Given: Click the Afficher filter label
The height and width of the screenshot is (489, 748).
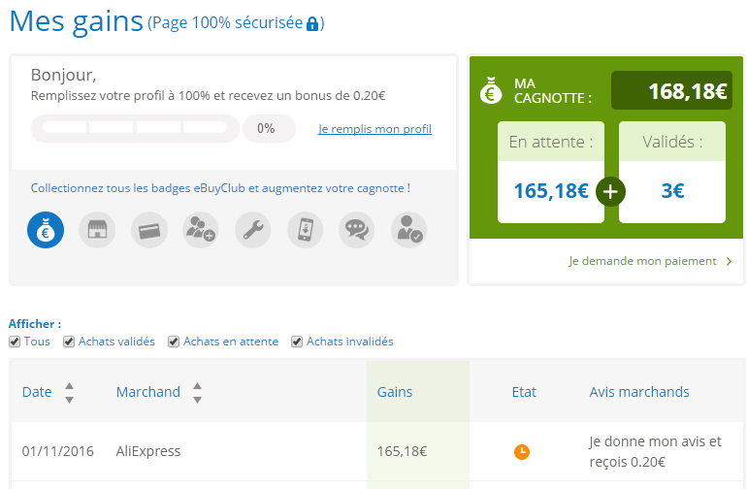Looking at the screenshot, I should [35, 324].
